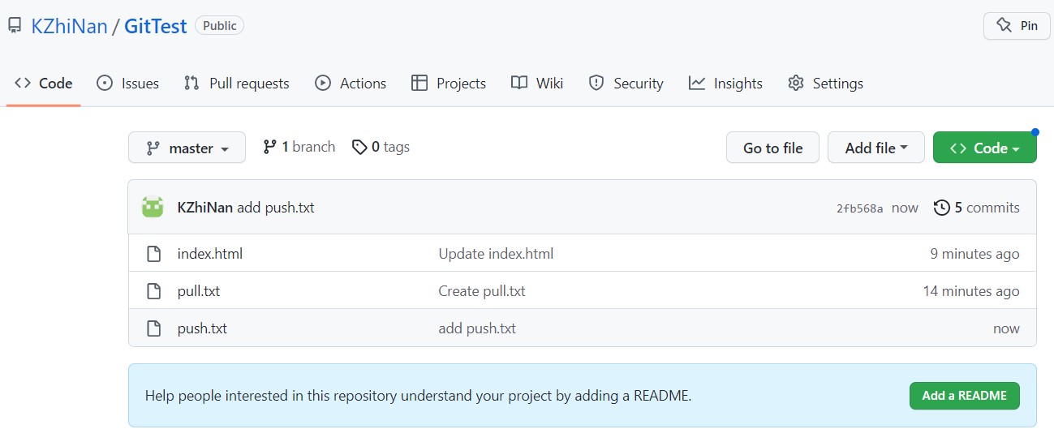Screen dimensions: 1054x442
Task: Open the Issues tab
Action: (127, 83)
